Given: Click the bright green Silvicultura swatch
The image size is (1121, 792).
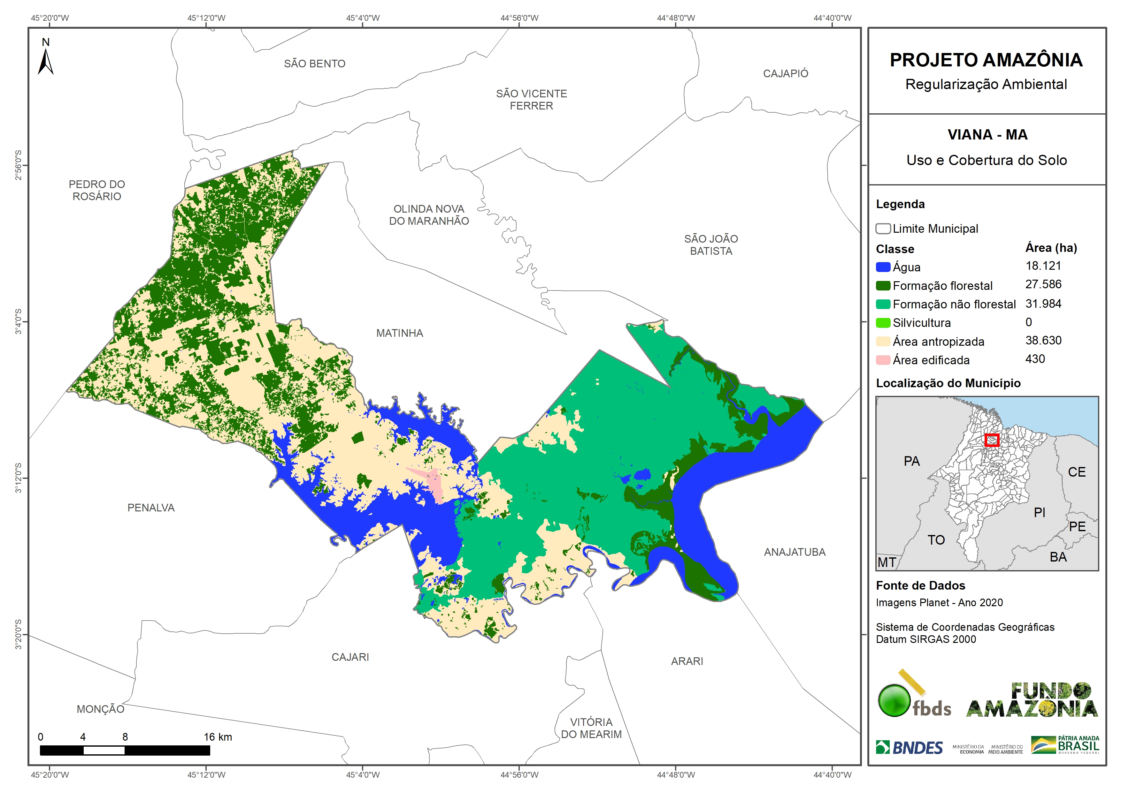Looking at the screenshot, I should click(883, 323).
